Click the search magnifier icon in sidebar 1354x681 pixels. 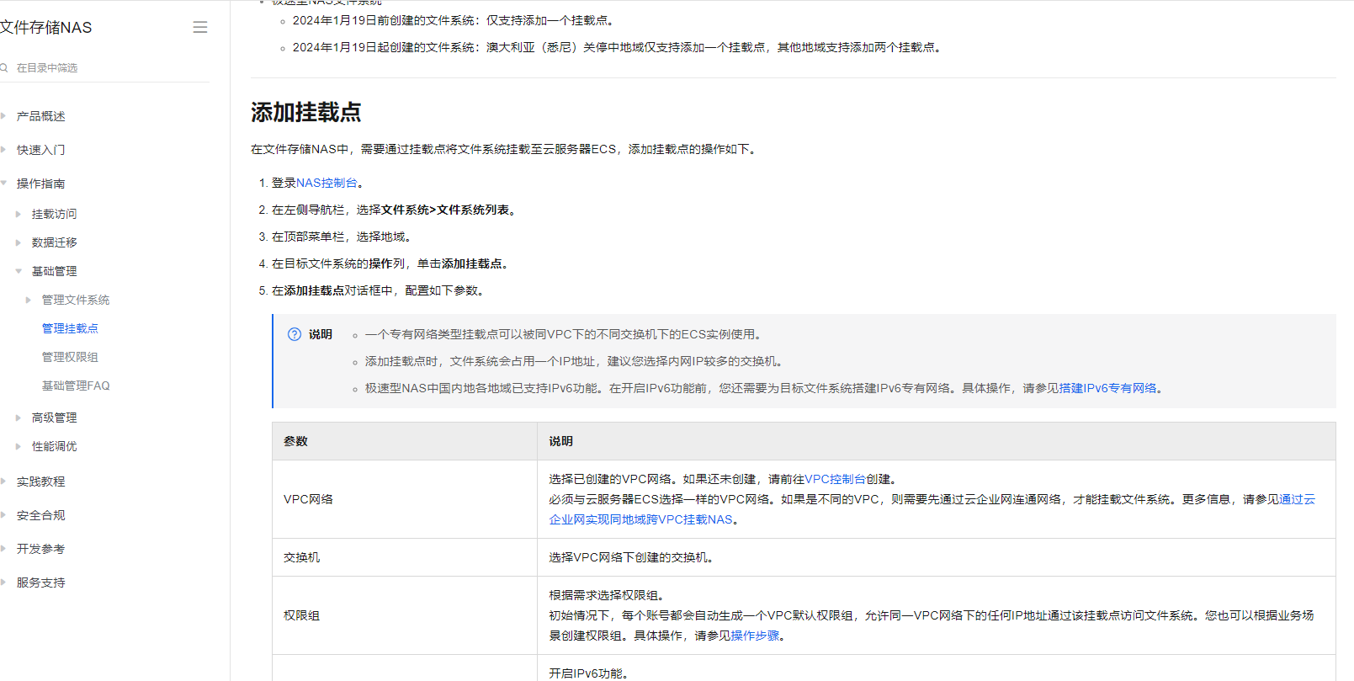point(4,67)
